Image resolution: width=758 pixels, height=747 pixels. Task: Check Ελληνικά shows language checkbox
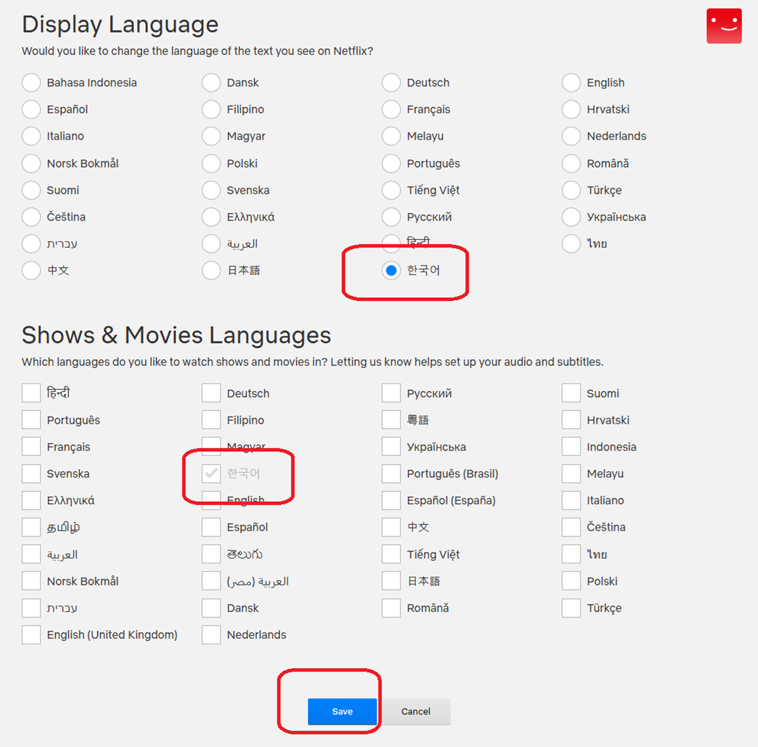coord(31,500)
